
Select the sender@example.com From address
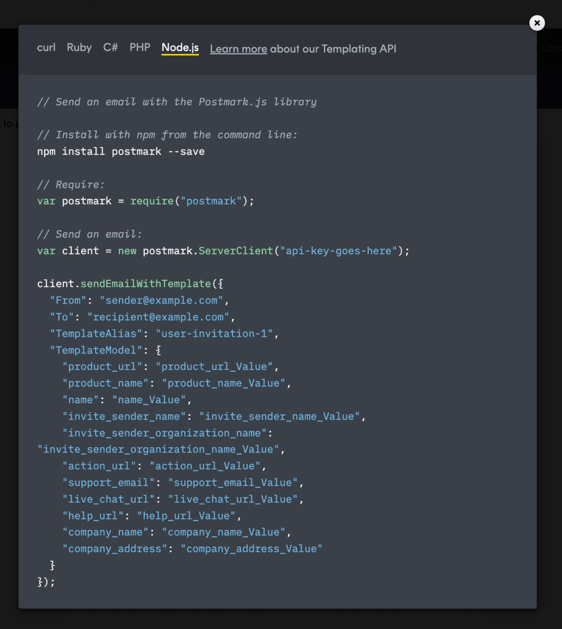point(162,300)
